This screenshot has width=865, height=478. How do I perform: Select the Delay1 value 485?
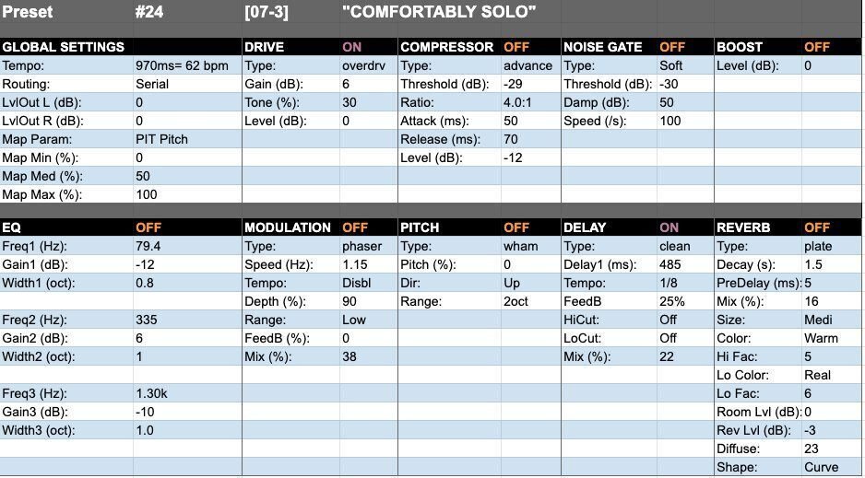pos(670,264)
